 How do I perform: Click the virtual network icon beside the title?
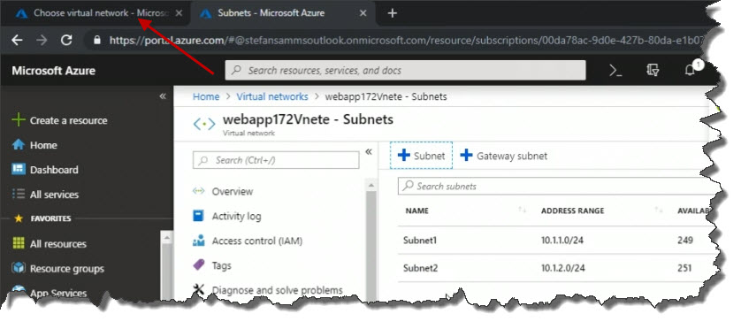[204, 125]
